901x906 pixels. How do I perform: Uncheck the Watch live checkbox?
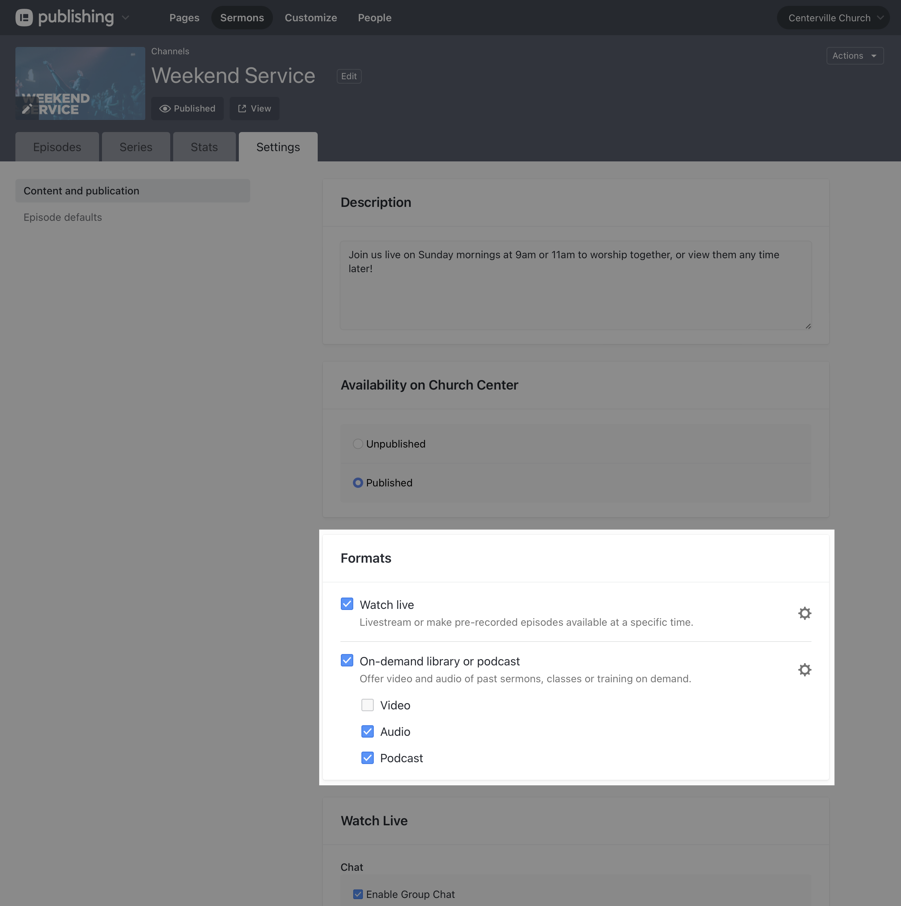pos(347,604)
